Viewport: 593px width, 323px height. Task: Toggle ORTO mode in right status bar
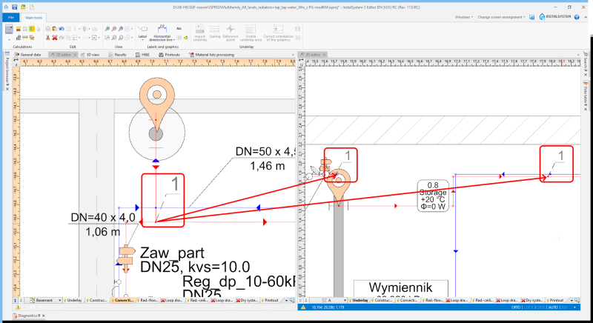click(516, 307)
